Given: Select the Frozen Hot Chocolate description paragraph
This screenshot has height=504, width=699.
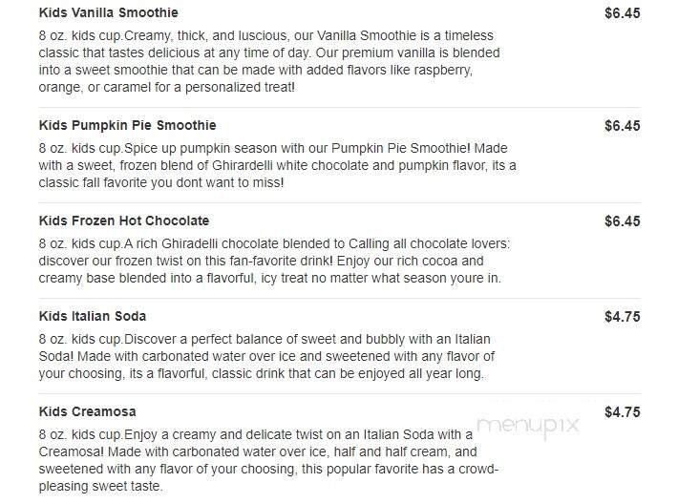Looking at the screenshot, I should [x=267, y=261].
